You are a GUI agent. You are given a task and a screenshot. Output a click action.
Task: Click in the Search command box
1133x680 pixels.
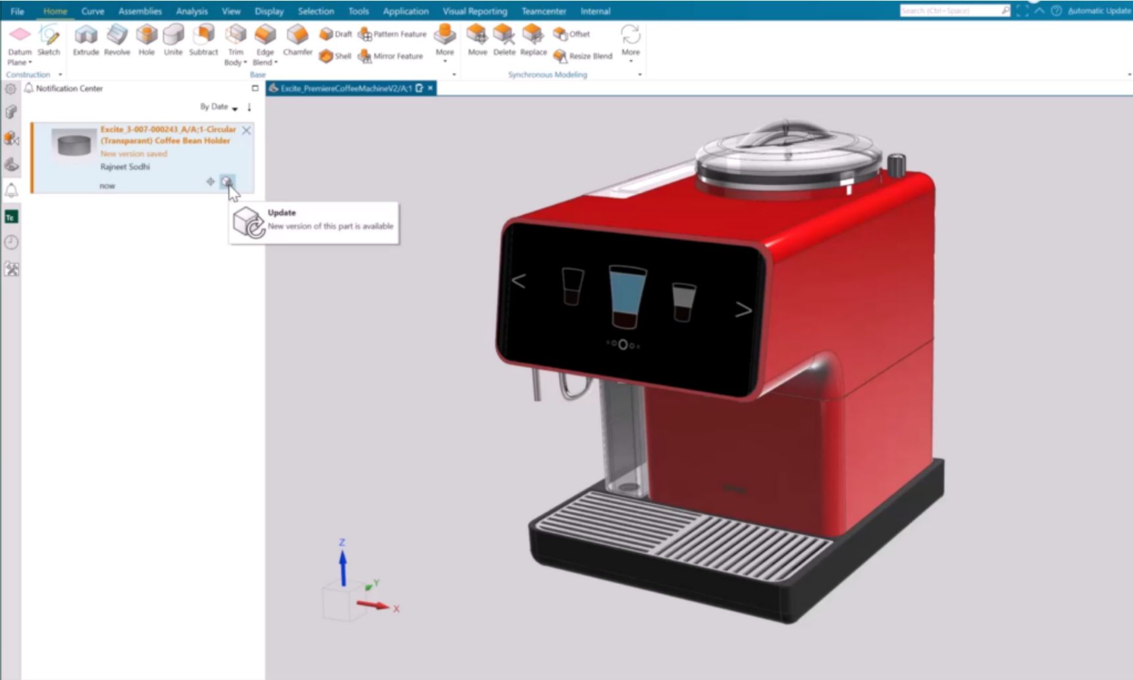tap(951, 11)
